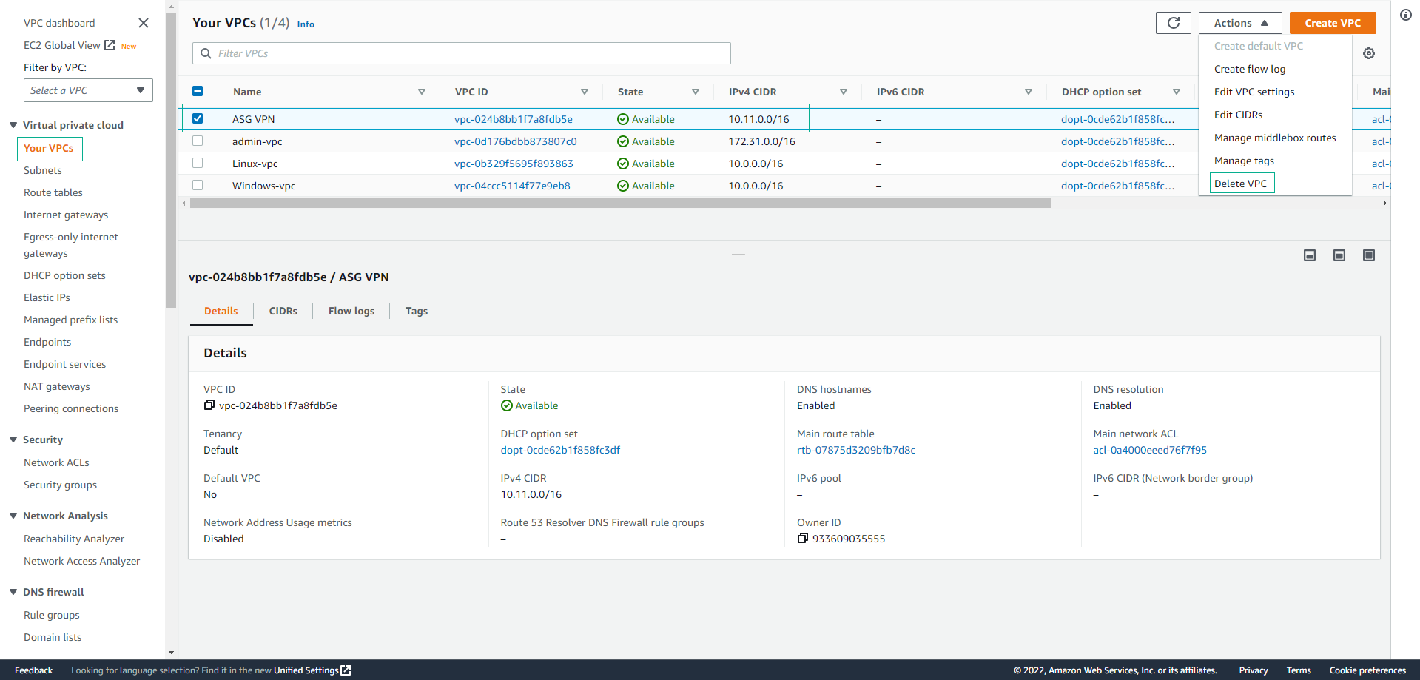Copy the Owner ID value
Viewport: 1420px width, 680px height.
point(803,539)
